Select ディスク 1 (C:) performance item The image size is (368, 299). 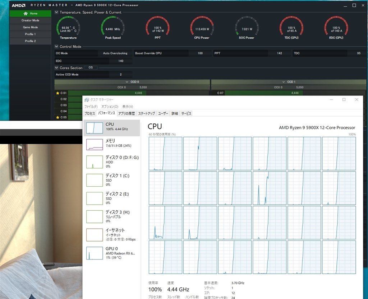[x=112, y=180]
